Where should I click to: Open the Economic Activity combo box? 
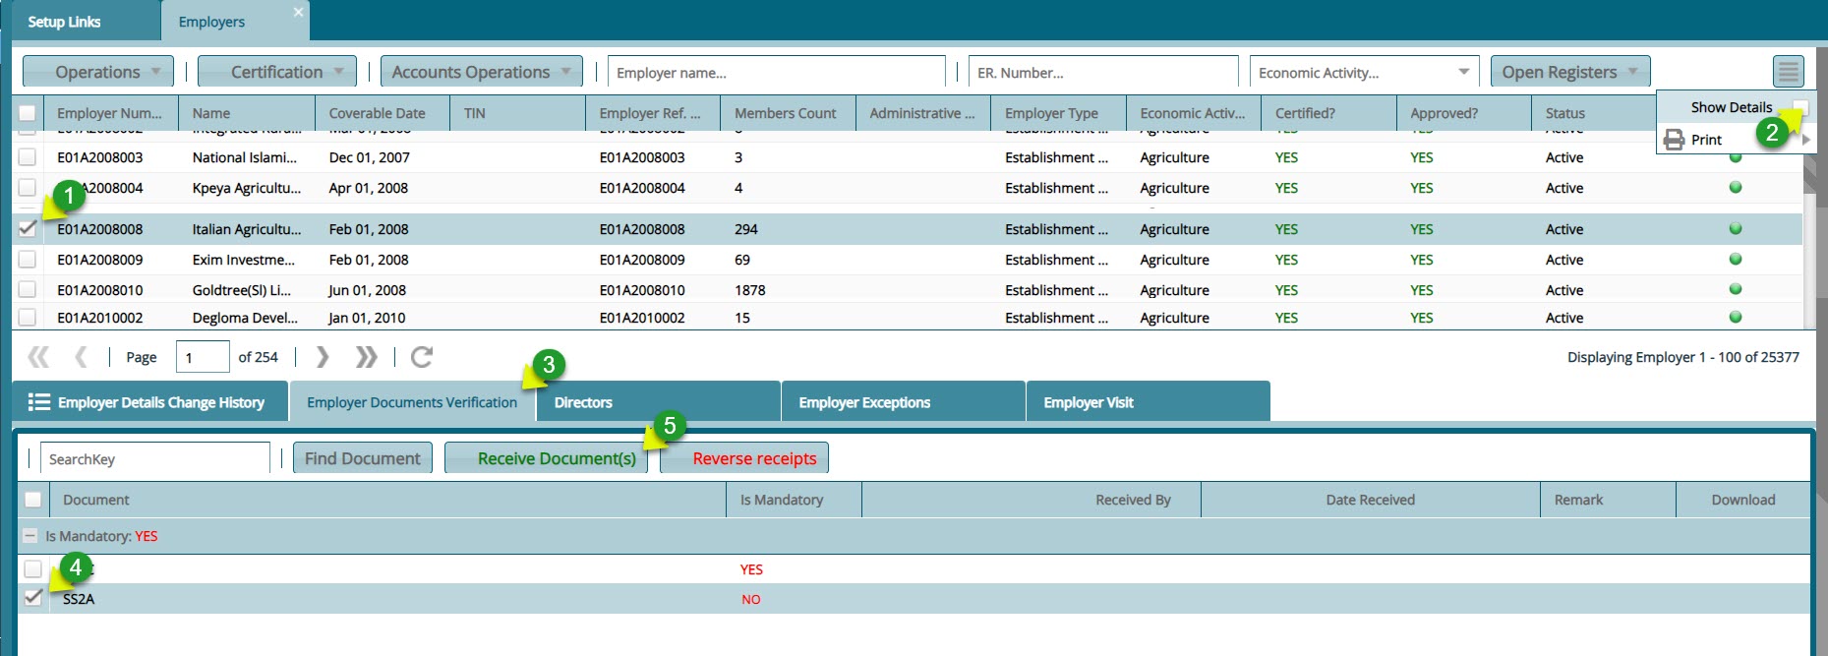pyautogui.click(x=1463, y=72)
